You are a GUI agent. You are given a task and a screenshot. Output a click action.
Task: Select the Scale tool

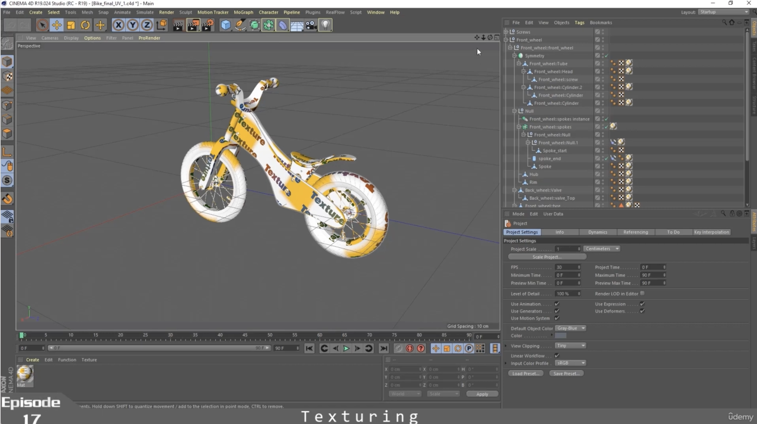71,24
